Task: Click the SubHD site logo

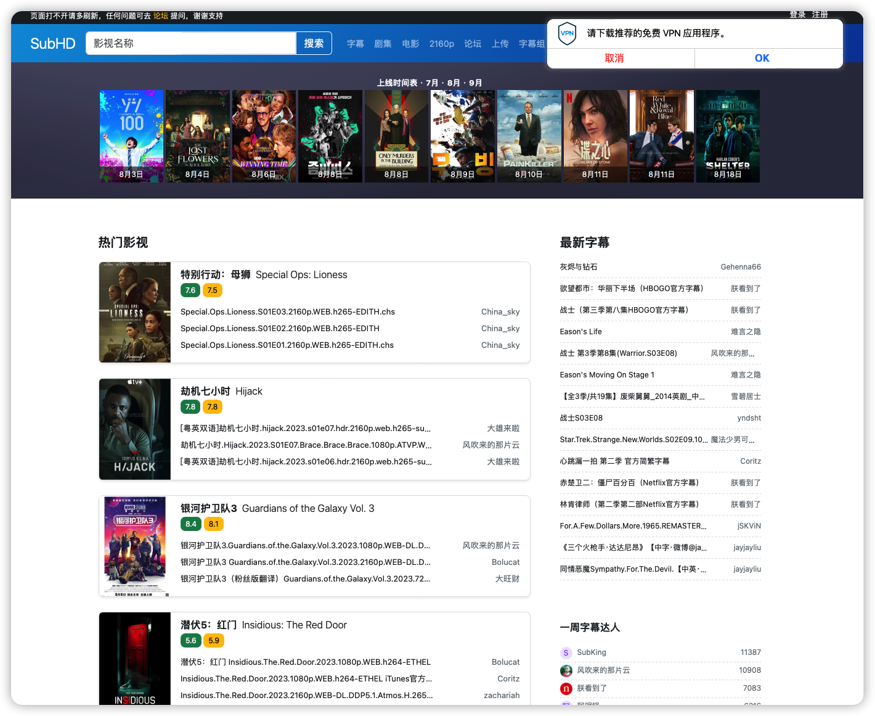Action: click(x=52, y=43)
